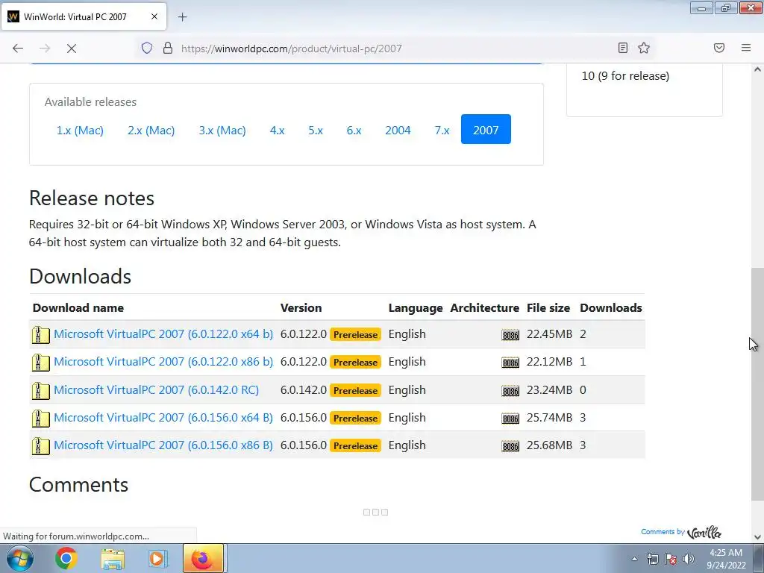Click the Prerelease badge for 6.0.142.0
The image size is (764, 573).
tap(355, 391)
